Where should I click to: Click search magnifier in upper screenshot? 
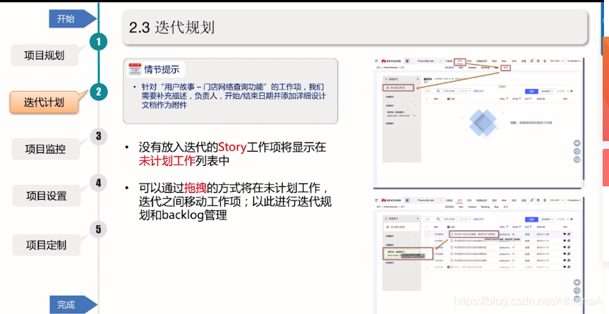438,91
